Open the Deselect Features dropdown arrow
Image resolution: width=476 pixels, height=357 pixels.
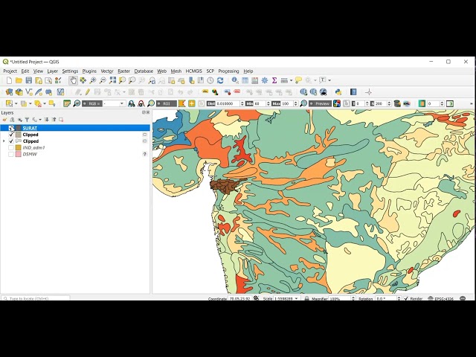coord(45,103)
